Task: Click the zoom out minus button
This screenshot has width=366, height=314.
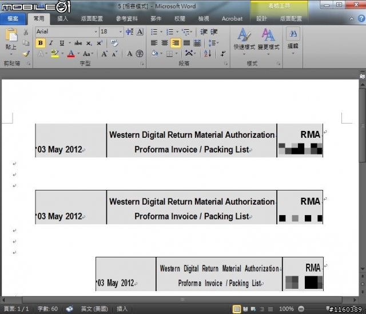Action: coord(301,309)
